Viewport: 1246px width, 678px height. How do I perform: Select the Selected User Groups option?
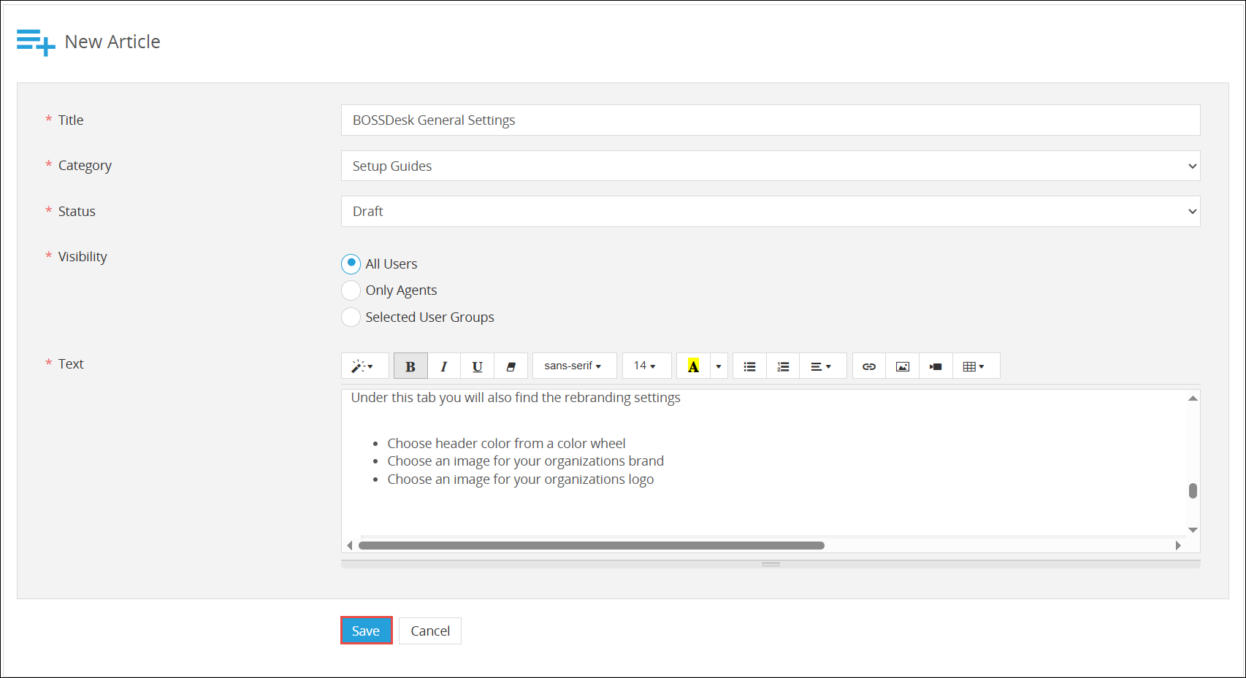(351, 317)
